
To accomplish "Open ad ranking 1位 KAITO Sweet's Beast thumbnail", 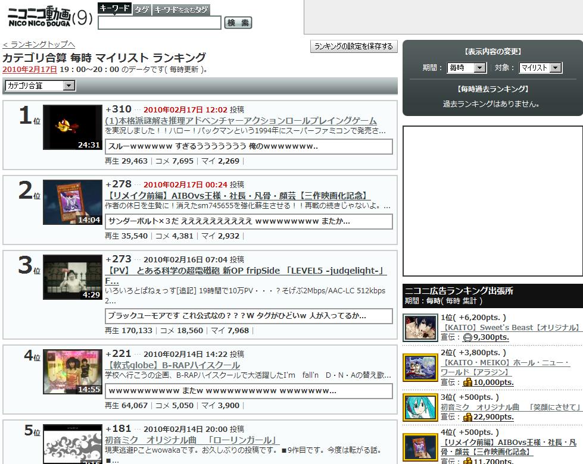I will click(x=420, y=328).
